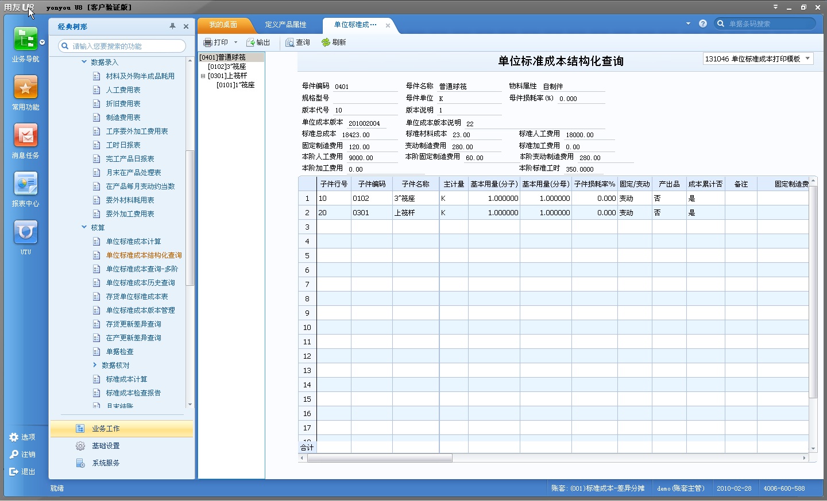Open 制造费用表 item
The image size is (827, 501).
(x=123, y=117)
